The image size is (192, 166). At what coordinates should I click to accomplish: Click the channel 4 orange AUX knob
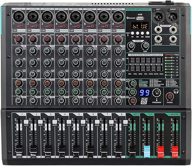tap(61, 83)
